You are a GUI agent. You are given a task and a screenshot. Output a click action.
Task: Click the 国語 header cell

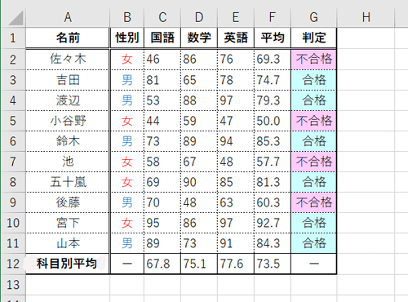(162, 38)
